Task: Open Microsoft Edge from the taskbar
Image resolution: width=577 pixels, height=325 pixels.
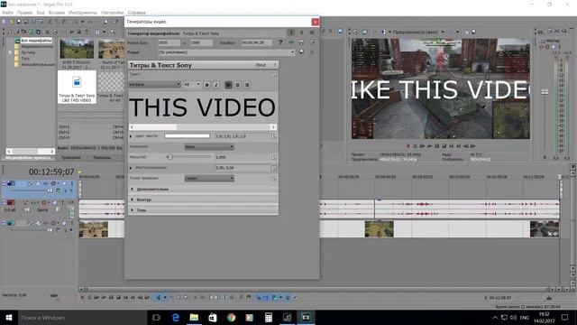Action: click(176, 317)
